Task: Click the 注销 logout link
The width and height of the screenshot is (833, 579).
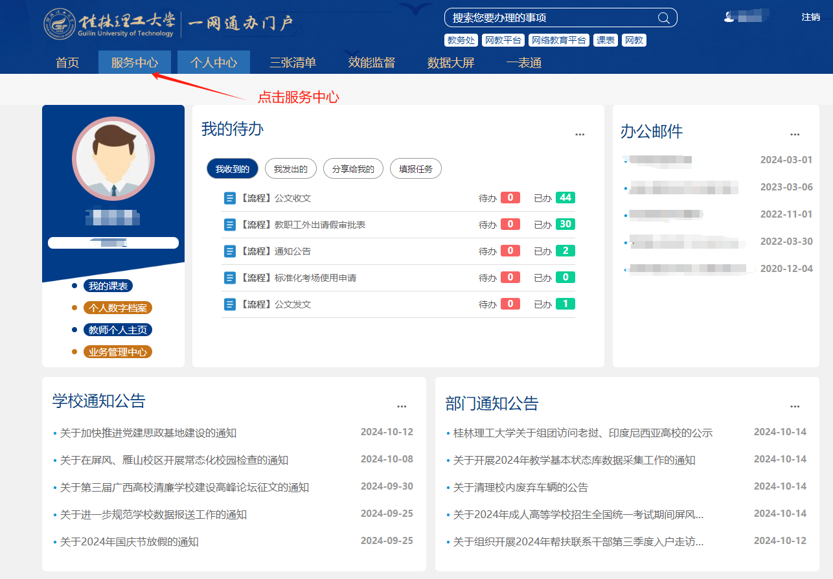Action: click(x=810, y=17)
